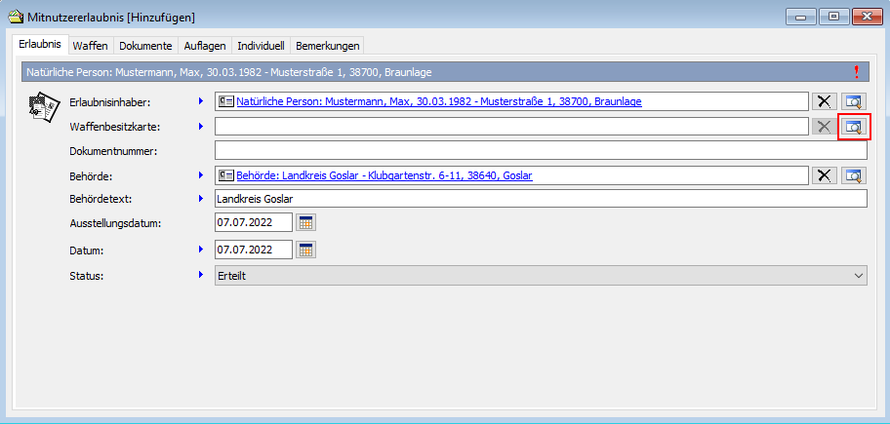Go to the Bemerkungen tab
Screen dimensions: 890x424
pos(327,46)
